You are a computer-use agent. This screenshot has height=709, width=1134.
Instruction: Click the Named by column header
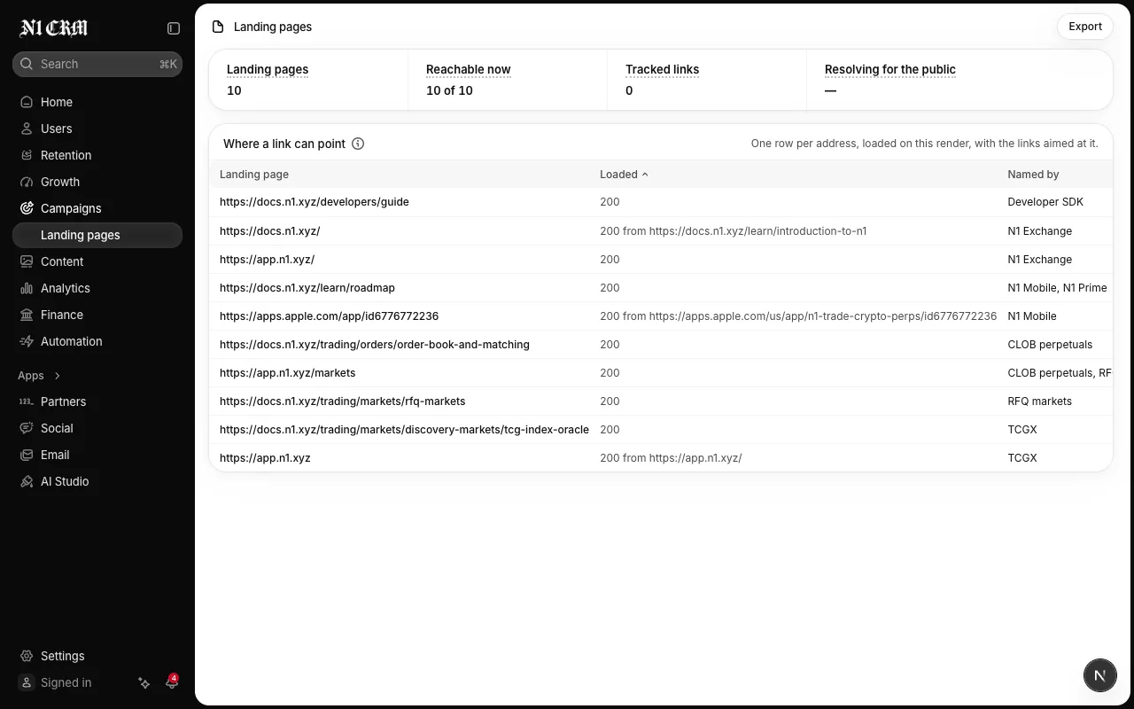coord(1033,175)
